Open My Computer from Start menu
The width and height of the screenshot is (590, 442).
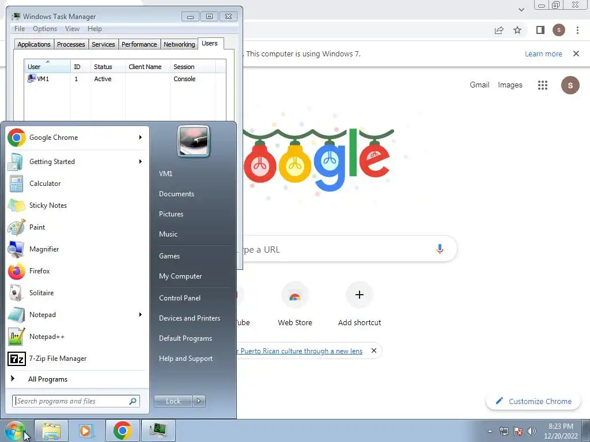point(180,276)
